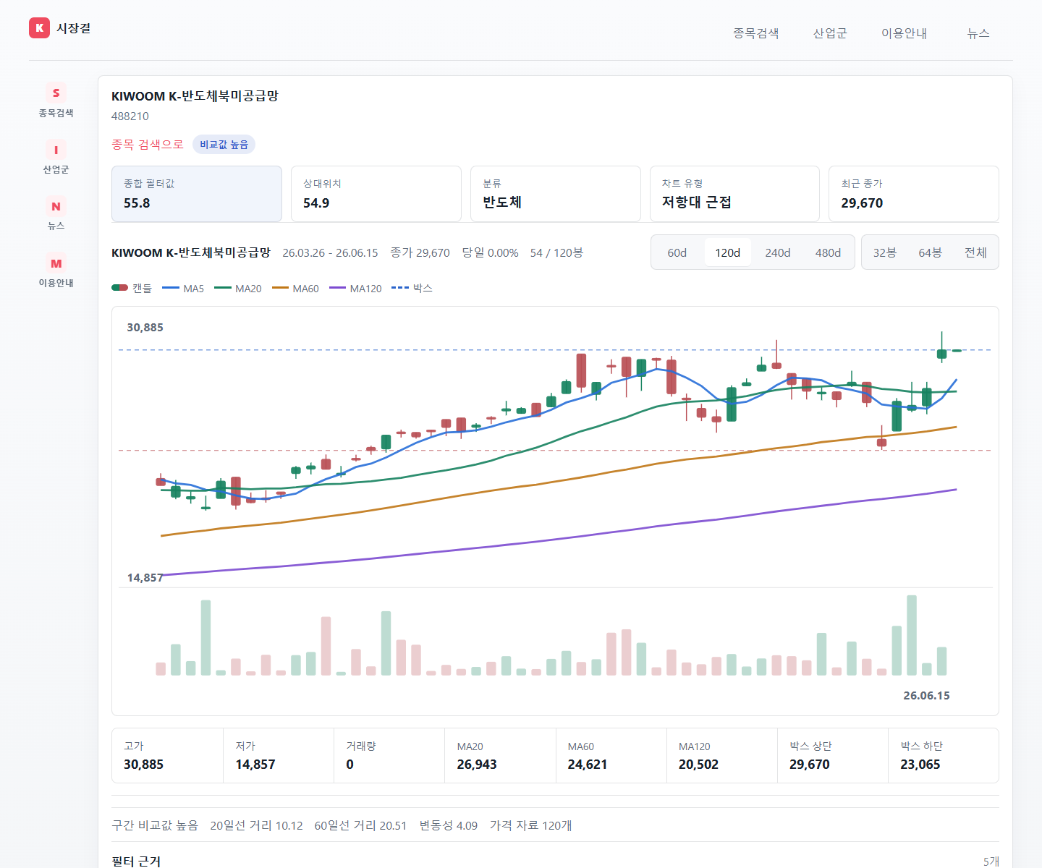Click the date range 26.03.26 - 26.06.15
Image resolution: width=1042 pixels, height=868 pixels.
coord(330,252)
